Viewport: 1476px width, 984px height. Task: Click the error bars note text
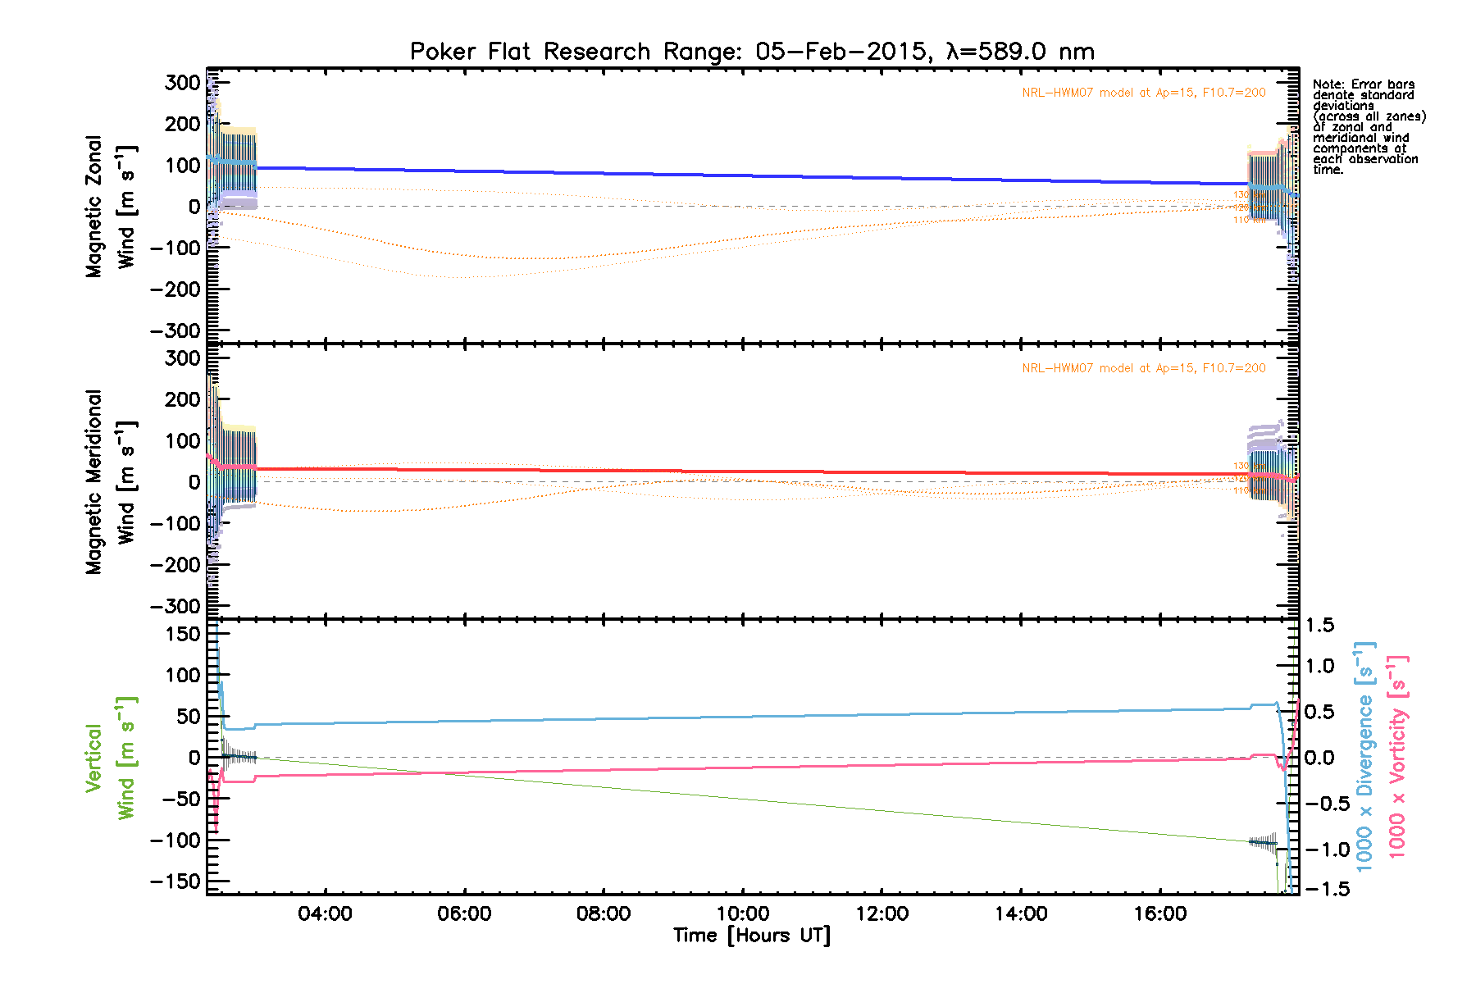(x=1369, y=127)
